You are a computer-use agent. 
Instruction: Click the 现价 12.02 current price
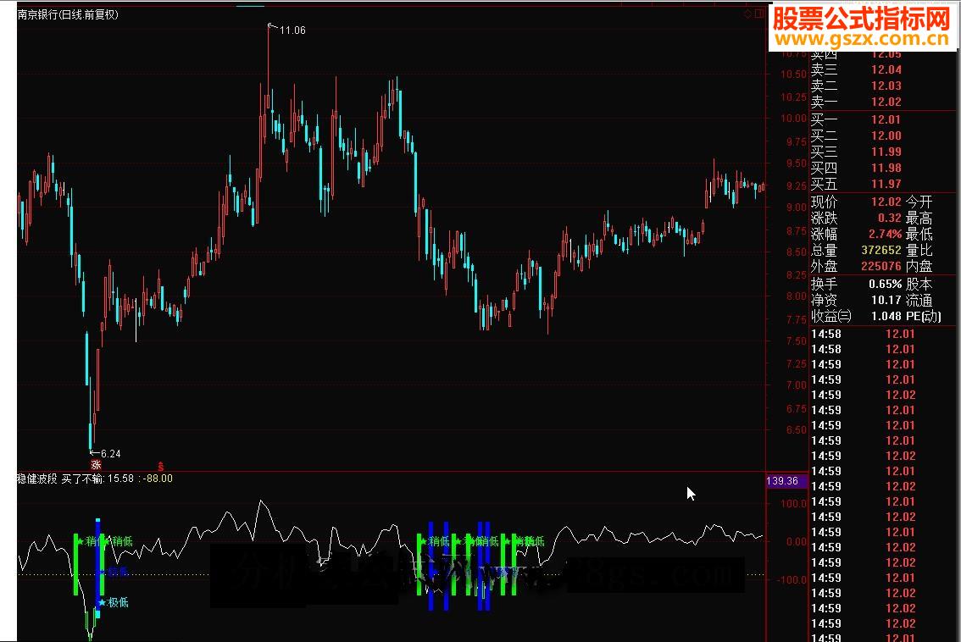click(x=886, y=202)
